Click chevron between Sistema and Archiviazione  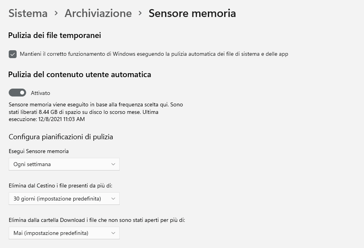56,13
